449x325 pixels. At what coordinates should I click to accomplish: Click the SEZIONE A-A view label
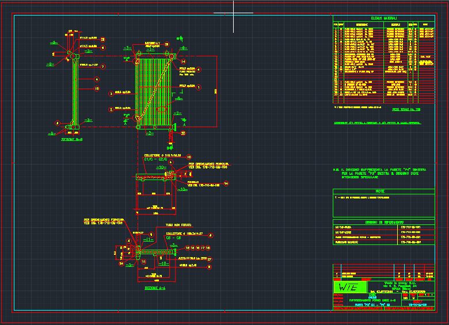[154, 287]
